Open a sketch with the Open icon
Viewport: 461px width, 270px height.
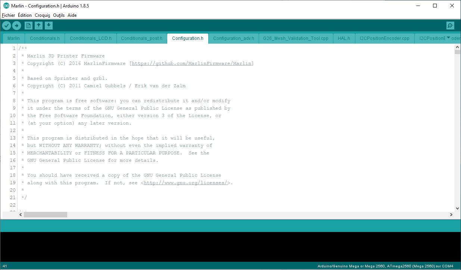(x=38, y=25)
